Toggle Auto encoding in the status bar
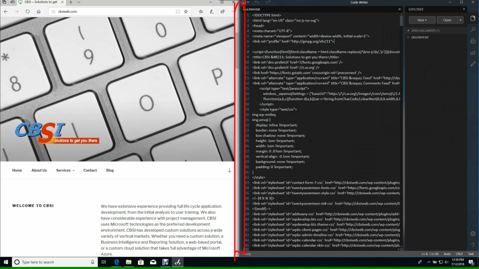The height and width of the screenshot is (269, 479). pos(447,254)
